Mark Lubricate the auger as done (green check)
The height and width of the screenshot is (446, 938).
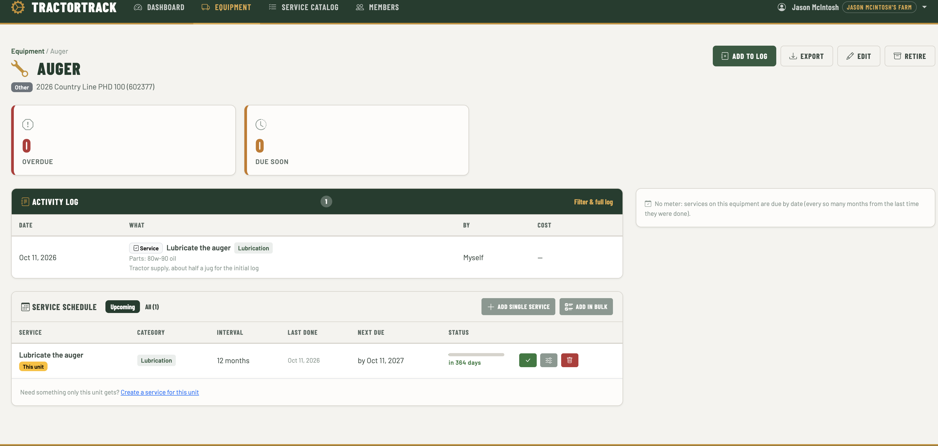(x=528, y=360)
